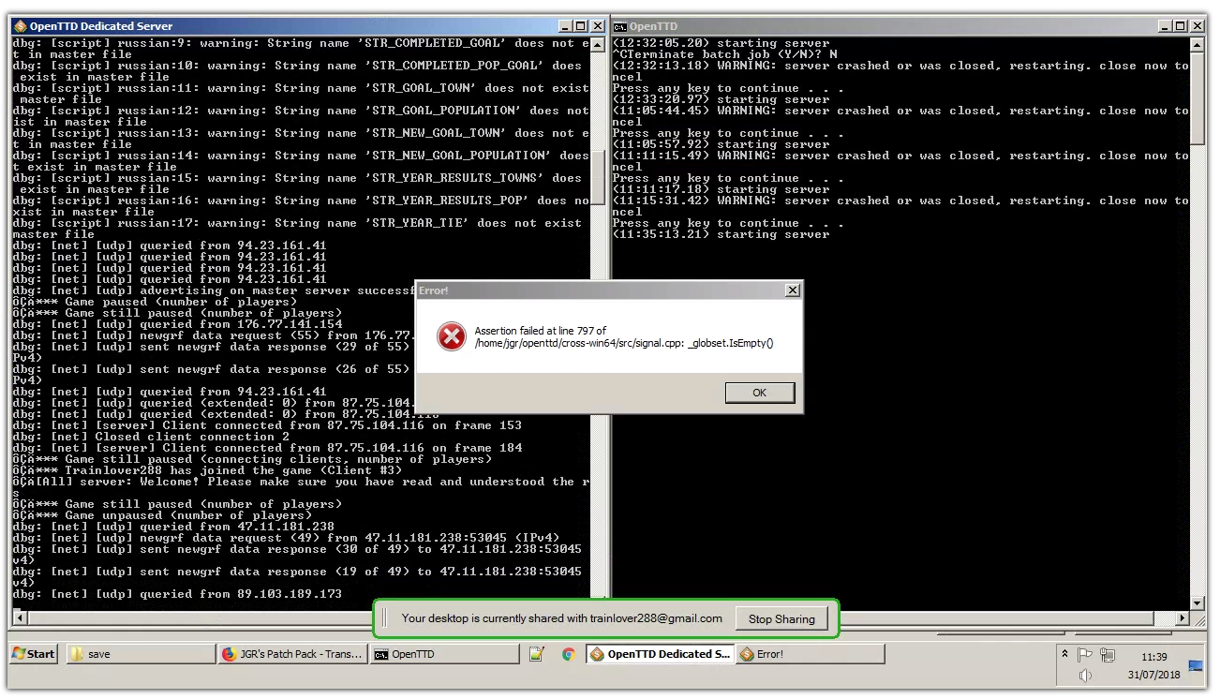This screenshot has width=1220, height=699.
Task: Click the 'Assertion failed at line 797 of' message
Action: (541, 331)
